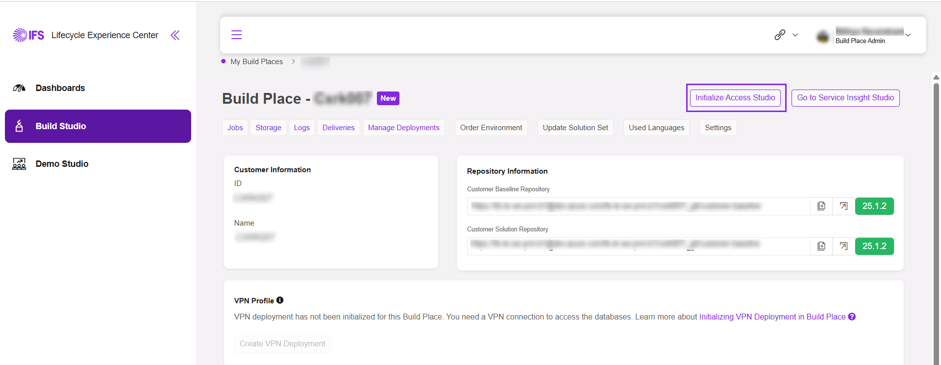The width and height of the screenshot is (941, 365).
Task: Open Manage Deployments tab
Action: click(404, 128)
